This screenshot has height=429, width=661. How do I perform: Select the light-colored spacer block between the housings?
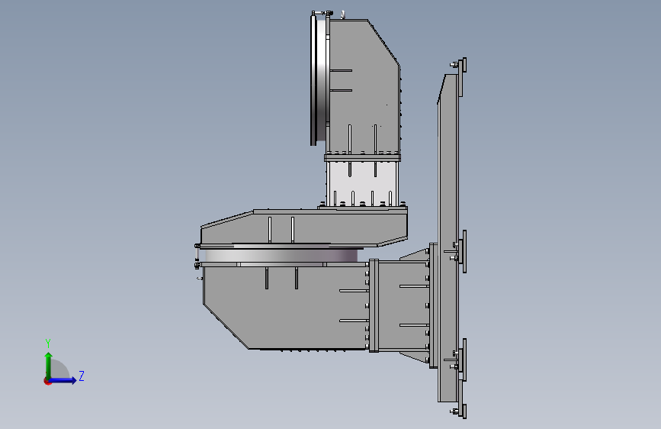coord(363,183)
